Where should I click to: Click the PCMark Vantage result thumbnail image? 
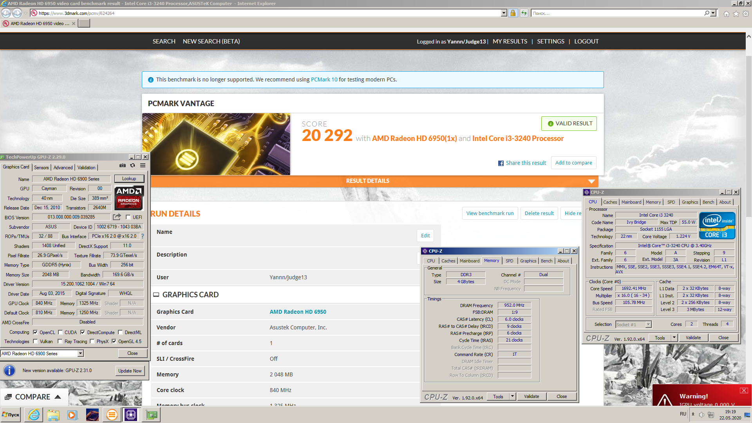point(216,144)
